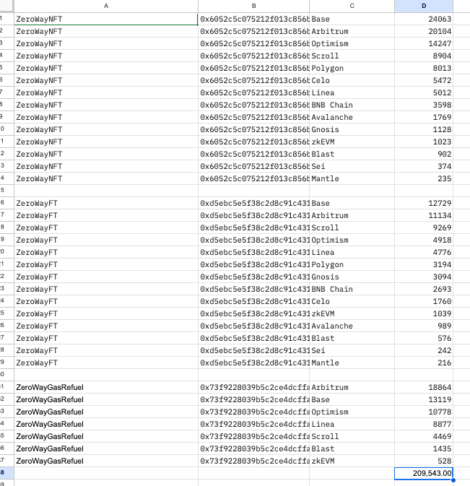Image resolution: width=470 pixels, height=486 pixels.
Task: Select value 12729 in column D
Action: click(424, 204)
